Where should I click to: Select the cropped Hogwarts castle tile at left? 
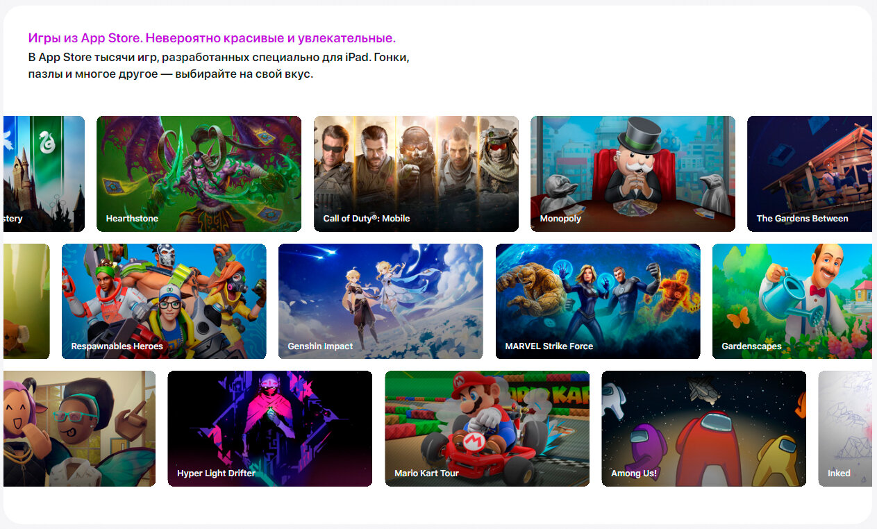[x=44, y=174]
